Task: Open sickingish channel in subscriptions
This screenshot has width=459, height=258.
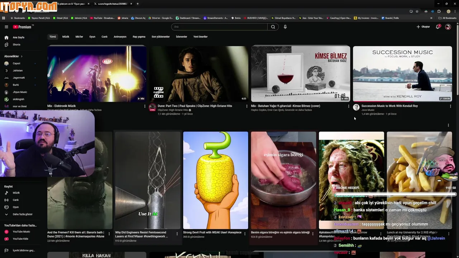Action: click(18, 99)
